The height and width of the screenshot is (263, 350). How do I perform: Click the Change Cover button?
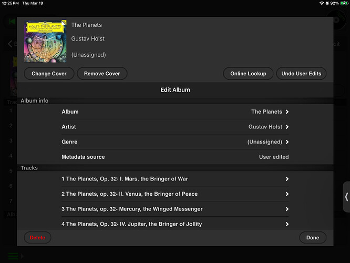click(49, 74)
